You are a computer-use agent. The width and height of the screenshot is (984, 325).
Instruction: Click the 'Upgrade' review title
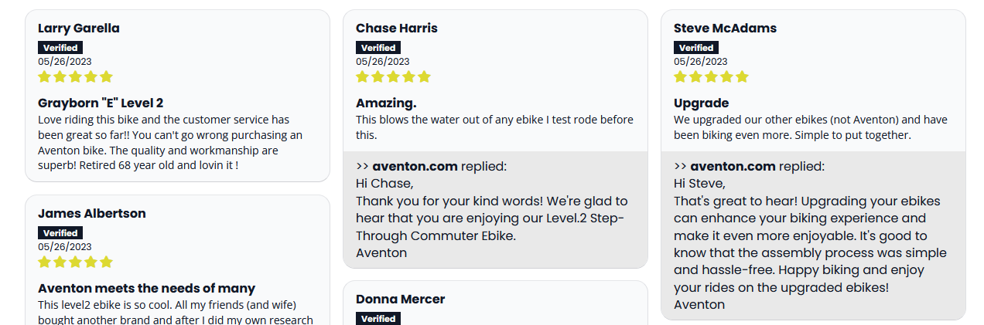[701, 103]
